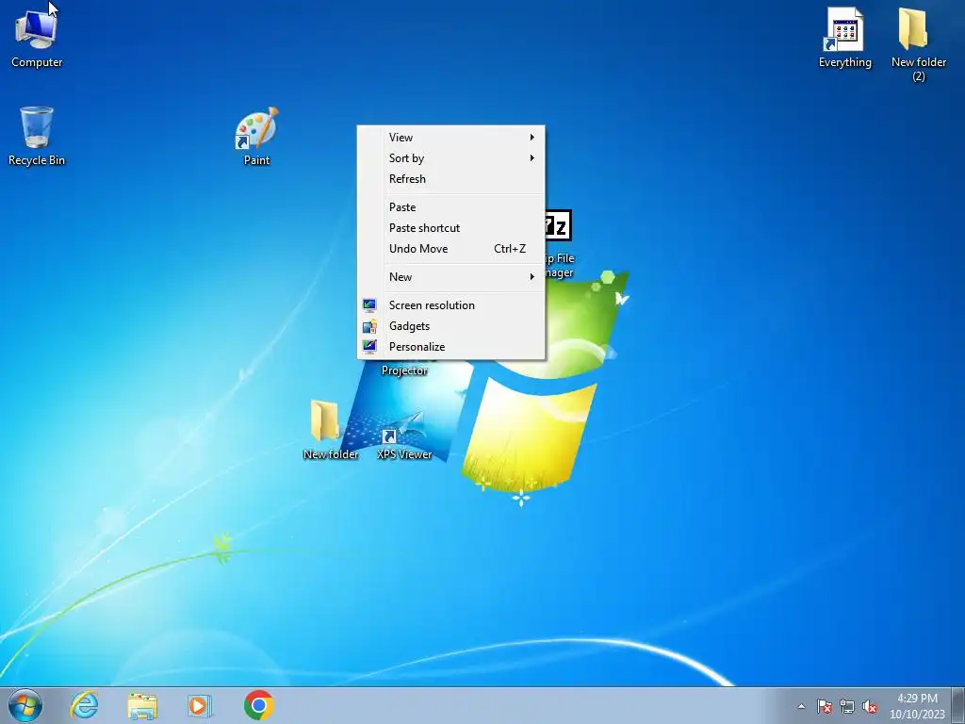Screen dimensions: 965x724
Task: Open Personalize from the context menu
Action: (450, 347)
